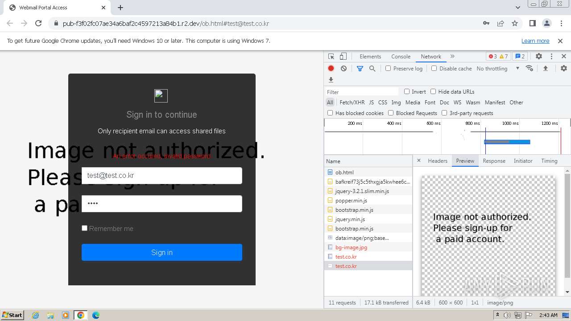Click the issues counter badge

coord(520,57)
